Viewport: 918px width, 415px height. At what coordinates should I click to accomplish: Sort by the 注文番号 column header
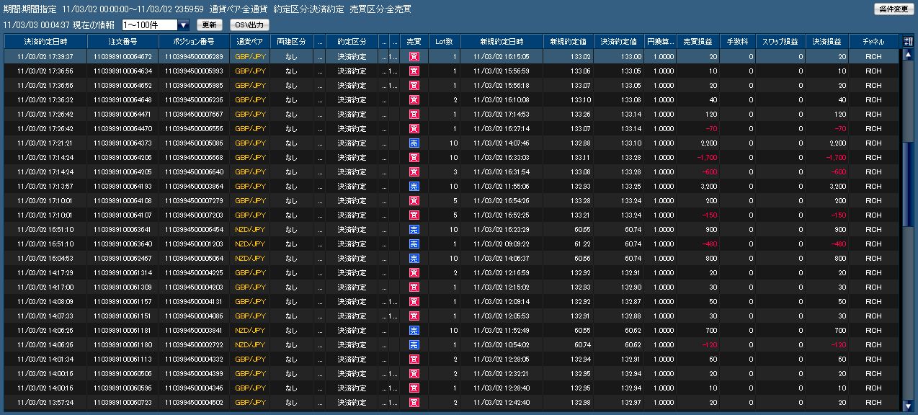[x=122, y=42]
